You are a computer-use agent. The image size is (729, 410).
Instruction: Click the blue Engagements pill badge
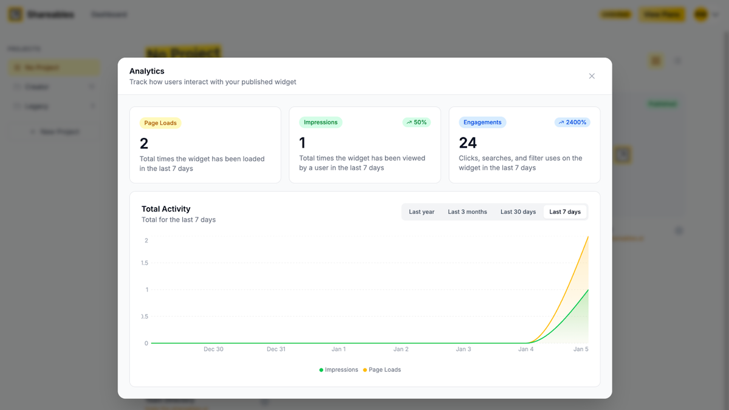[x=482, y=121]
